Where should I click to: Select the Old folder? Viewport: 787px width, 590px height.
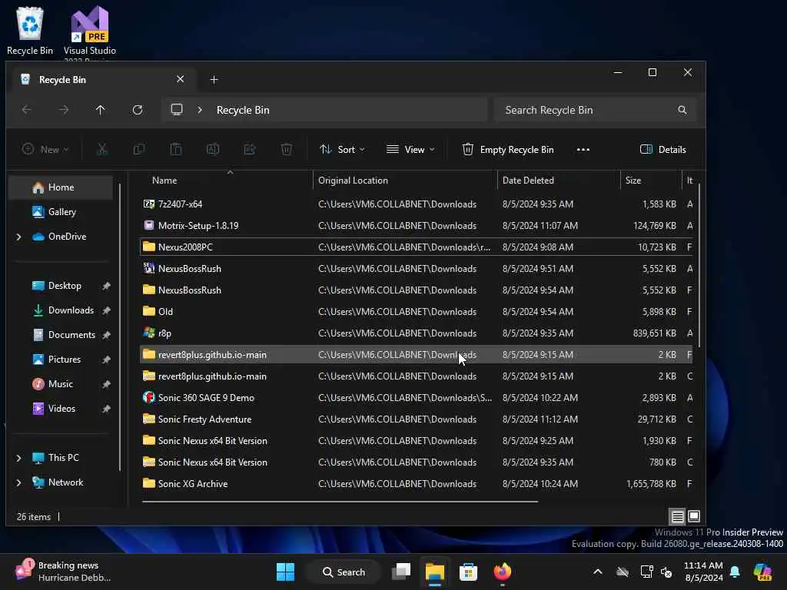pyautogui.click(x=416, y=312)
